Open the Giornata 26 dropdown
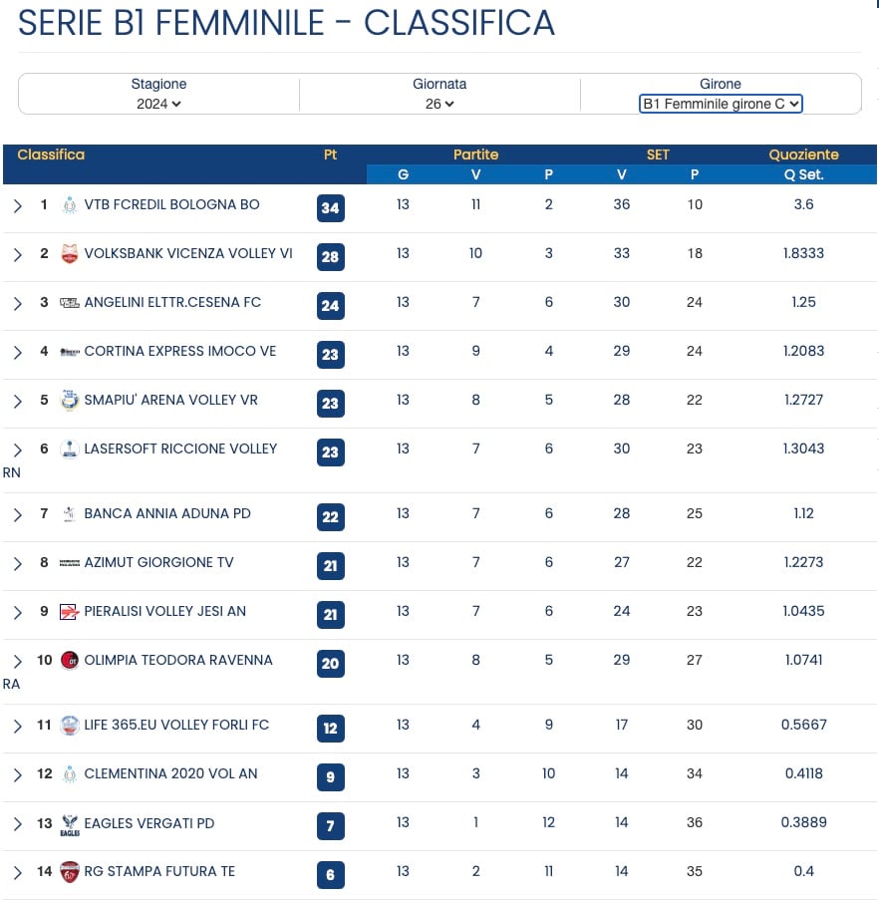Image resolution: width=879 pixels, height=900 pixels. coord(439,104)
